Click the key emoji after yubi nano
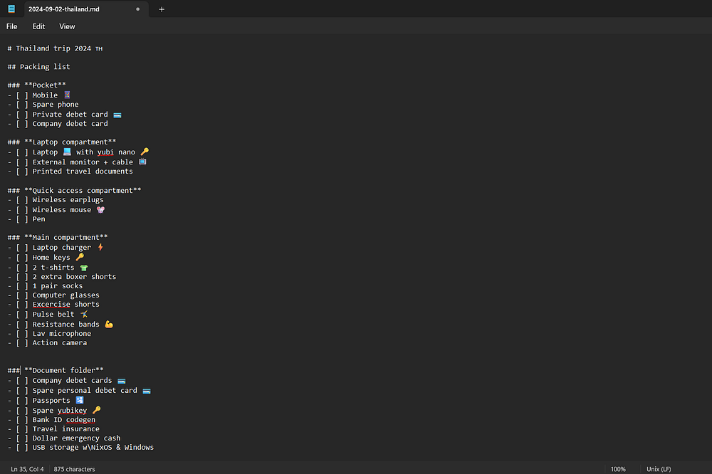This screenshot has height=474, width=712. pos(145,152)
